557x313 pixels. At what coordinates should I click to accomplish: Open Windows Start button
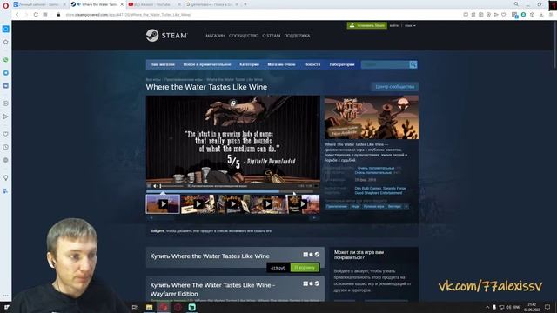(x=6, y=307)
